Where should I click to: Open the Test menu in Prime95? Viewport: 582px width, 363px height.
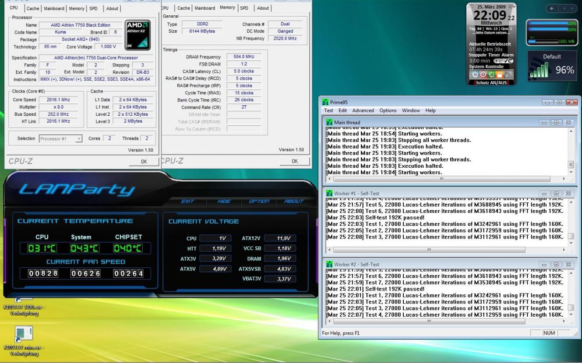click(x=328, y=111)
